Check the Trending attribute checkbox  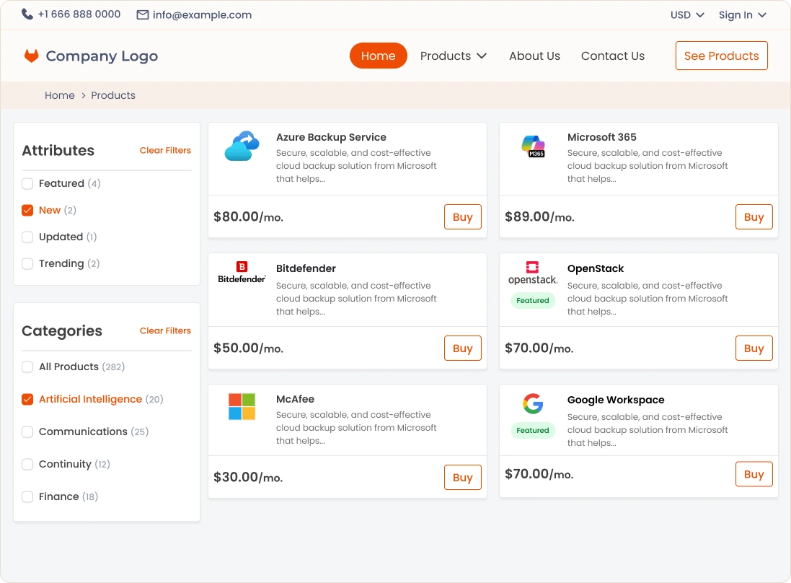tap(27, 263)
